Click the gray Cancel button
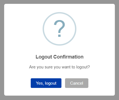 (x=77, y=83)
